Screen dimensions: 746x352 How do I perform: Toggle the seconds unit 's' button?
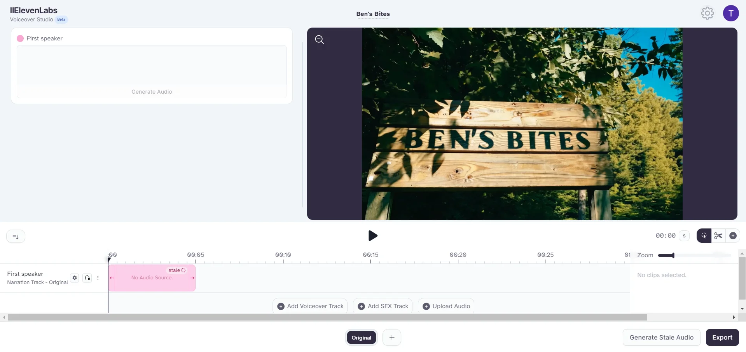click(x=684, y=236)
